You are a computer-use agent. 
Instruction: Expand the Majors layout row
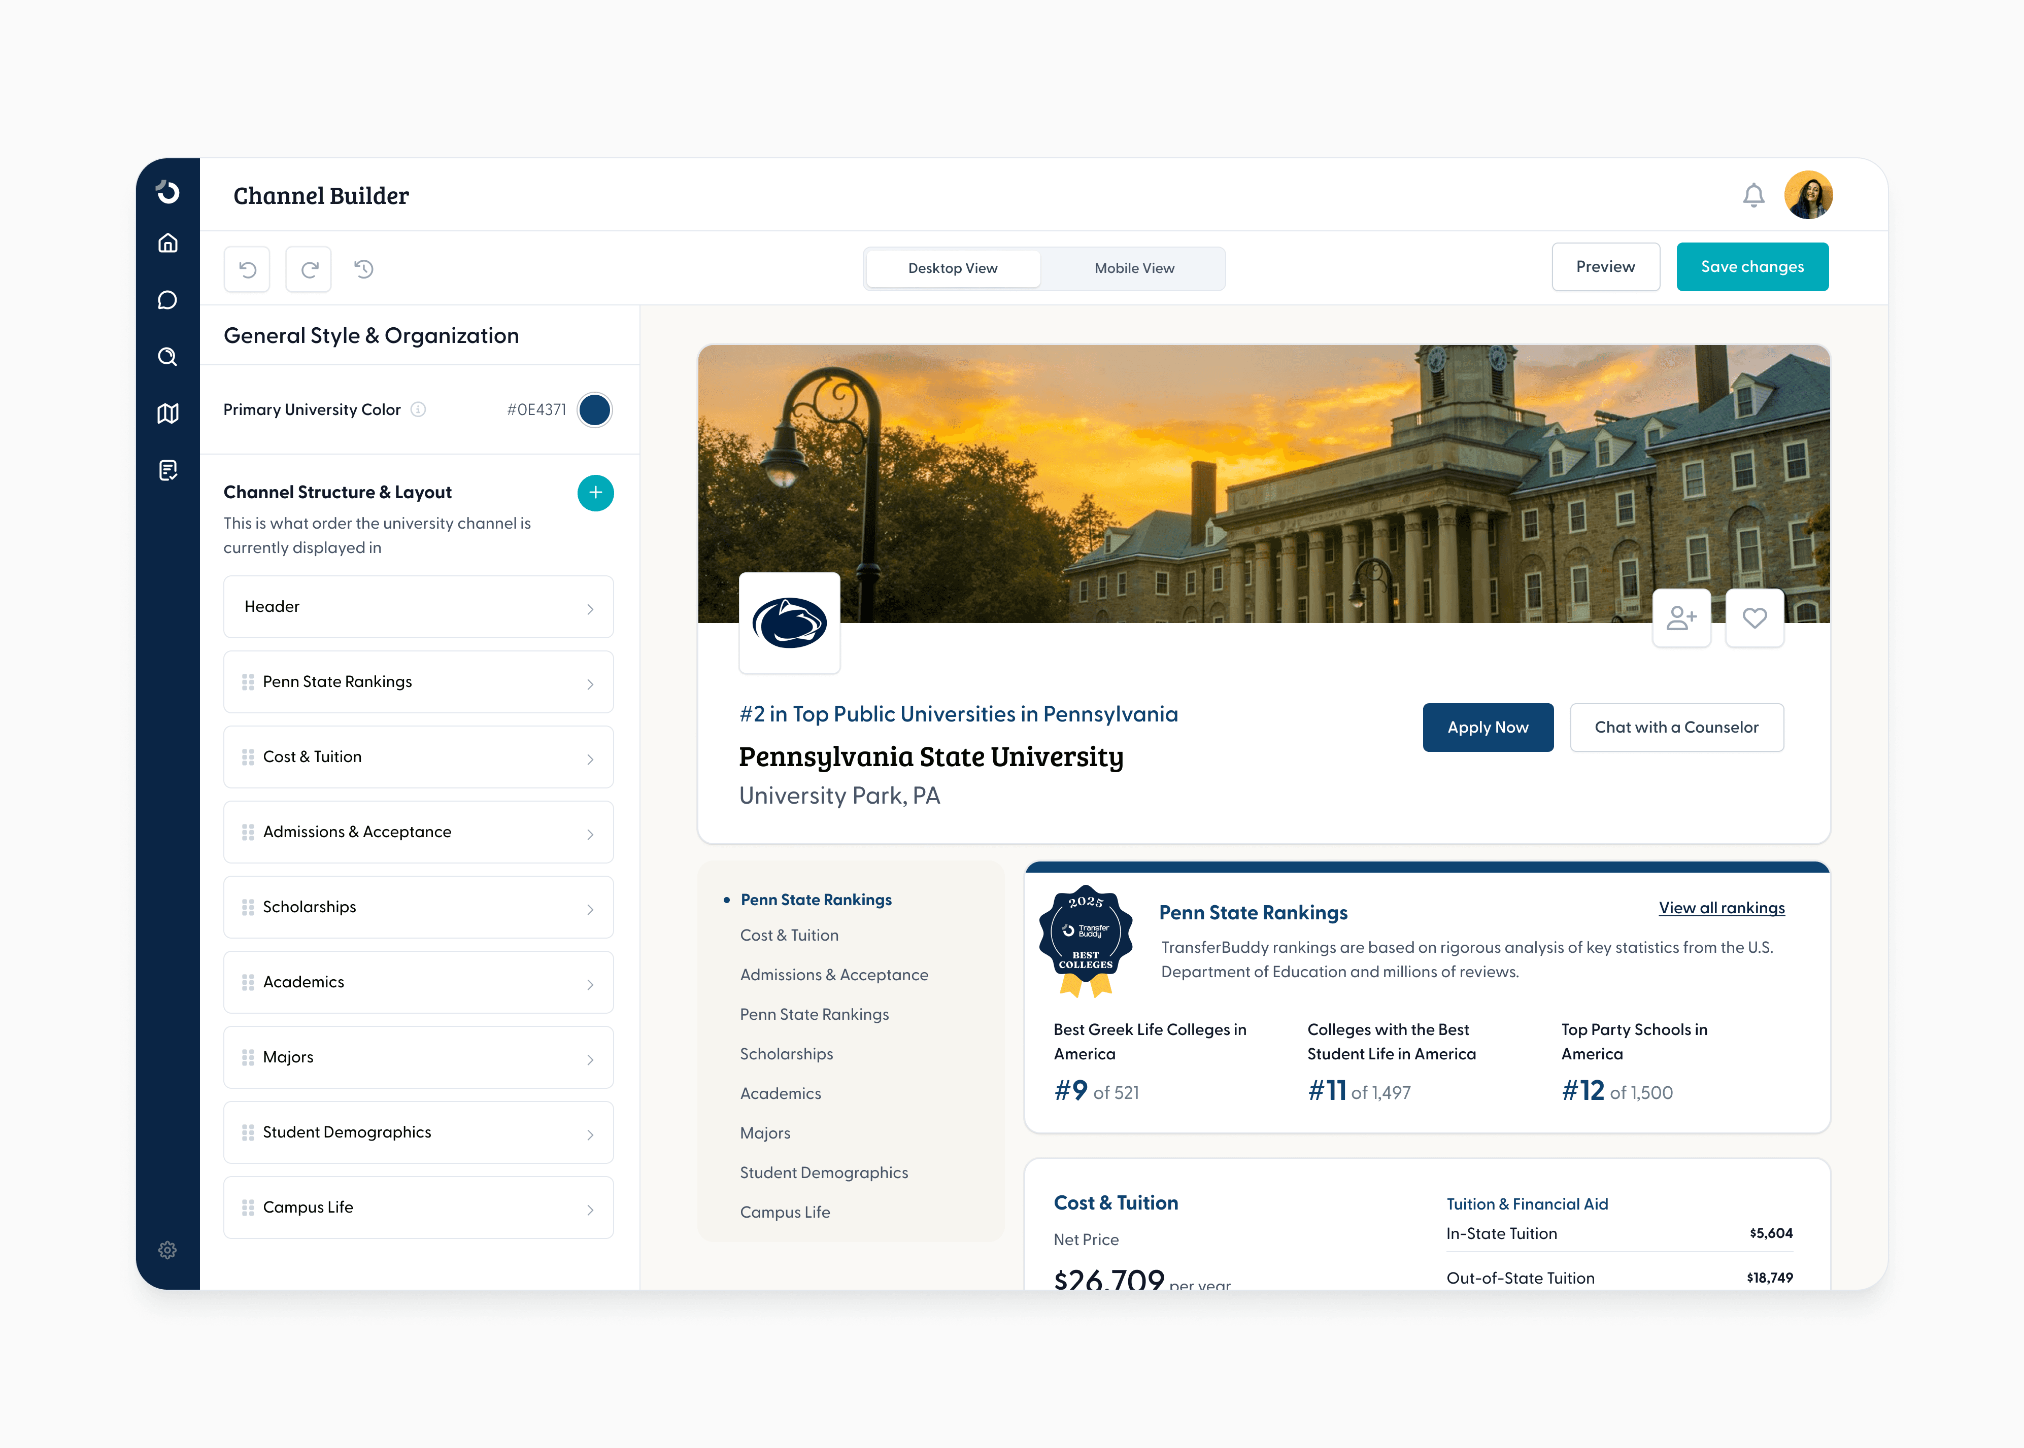418,1057
